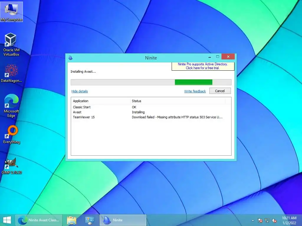Image resolution: width=302 pixels, height=226 pixels.
Task: Click the Ninite taskbar button
Action: [123, 220]
